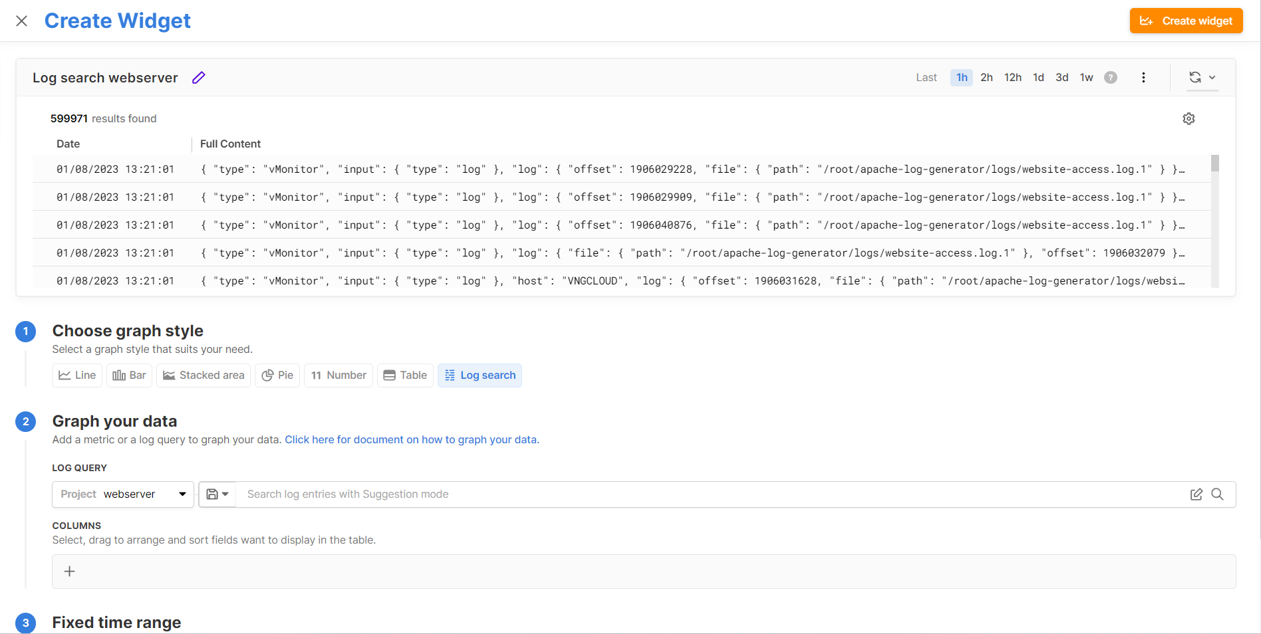The height and width of the screenshot is (634, 1261).
Task: Choose the Stacked area graph style
Action: [x=204, y=375]
